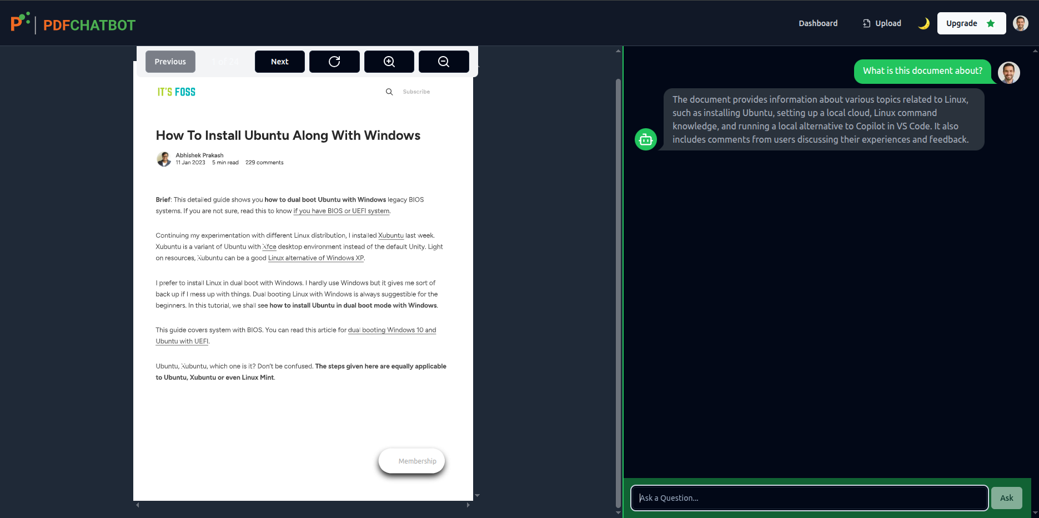Open link 'if you have BIOS or UEFI system'
Screen dimensions: 1039x518
(x=342, y=211)
